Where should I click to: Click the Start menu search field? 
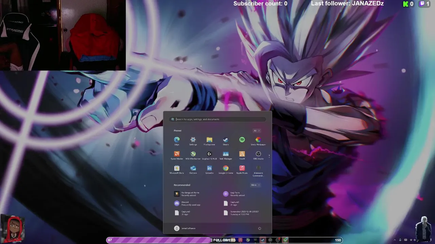coord(217,119)
